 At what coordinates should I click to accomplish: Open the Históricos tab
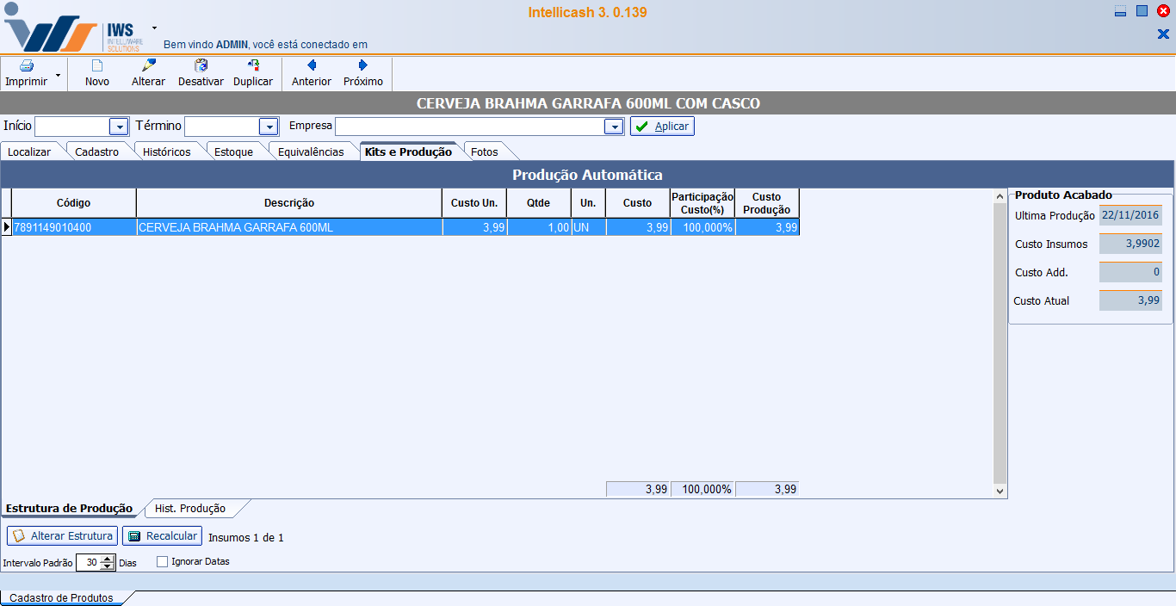167,152
